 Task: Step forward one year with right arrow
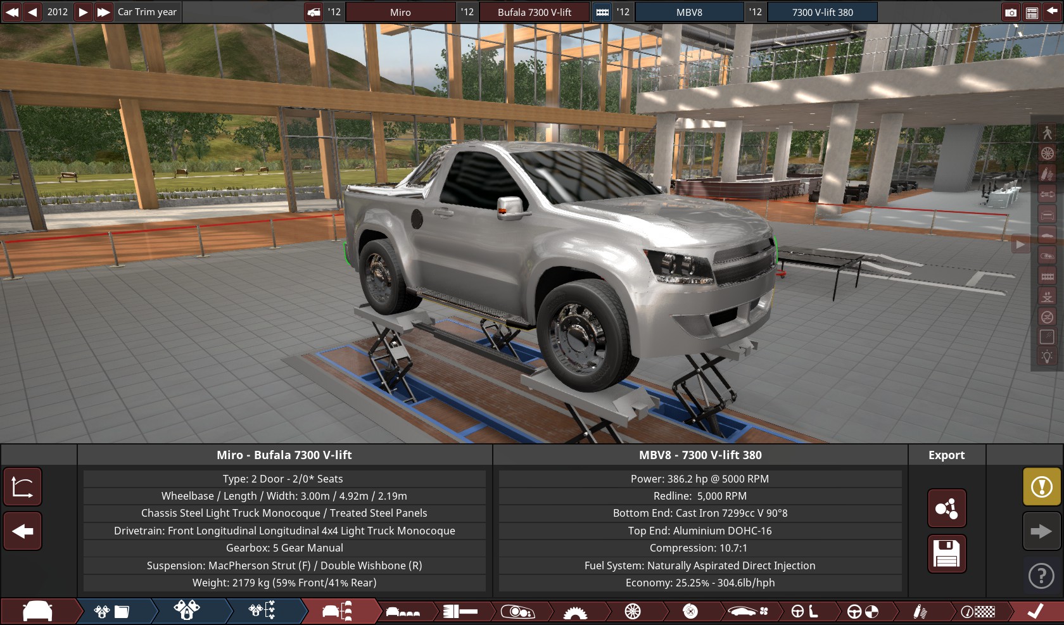tap(83, 12)
